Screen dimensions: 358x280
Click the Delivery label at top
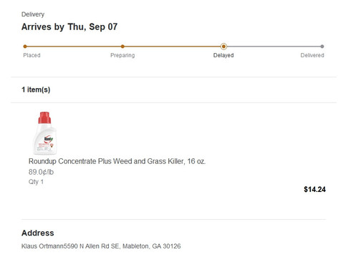coord(33,14)
